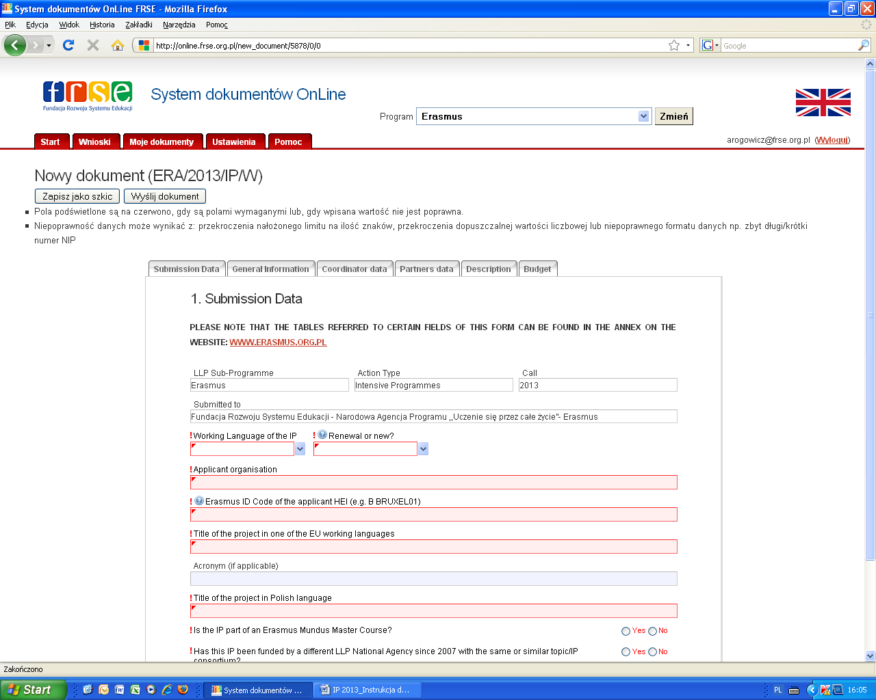Open the Widok menu
Screen dimensions: 876x700
(x=69, y=25)
